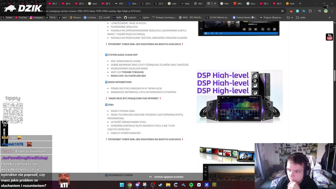Open the Windows Start menu
The image size is (336, 189).
click(x=122, y=185)
